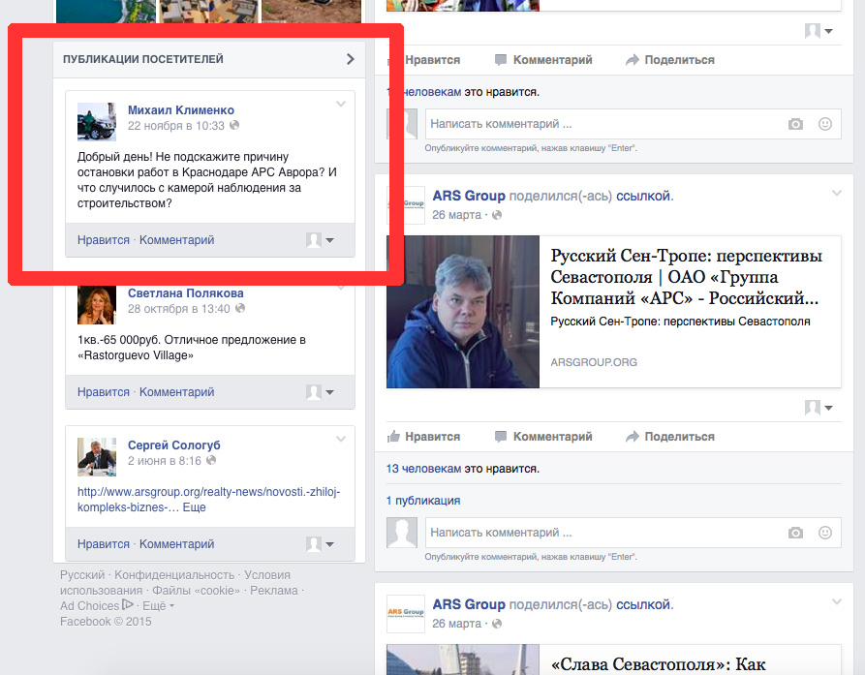Image resolution: width=865 pixels, height=675 pixels.
Task: Click camera icon in first comment box
Action: [x=795, y=124]
